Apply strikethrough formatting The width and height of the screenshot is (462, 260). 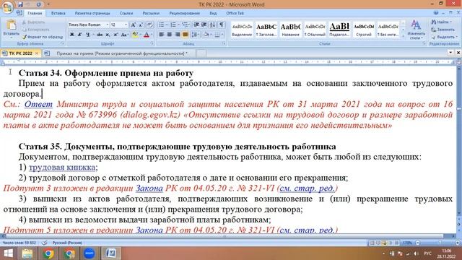tap(100, 35)
